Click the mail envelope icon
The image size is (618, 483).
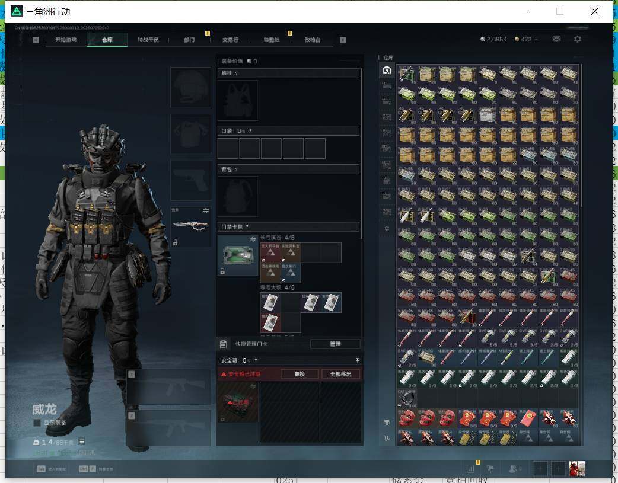click(556, 39)
